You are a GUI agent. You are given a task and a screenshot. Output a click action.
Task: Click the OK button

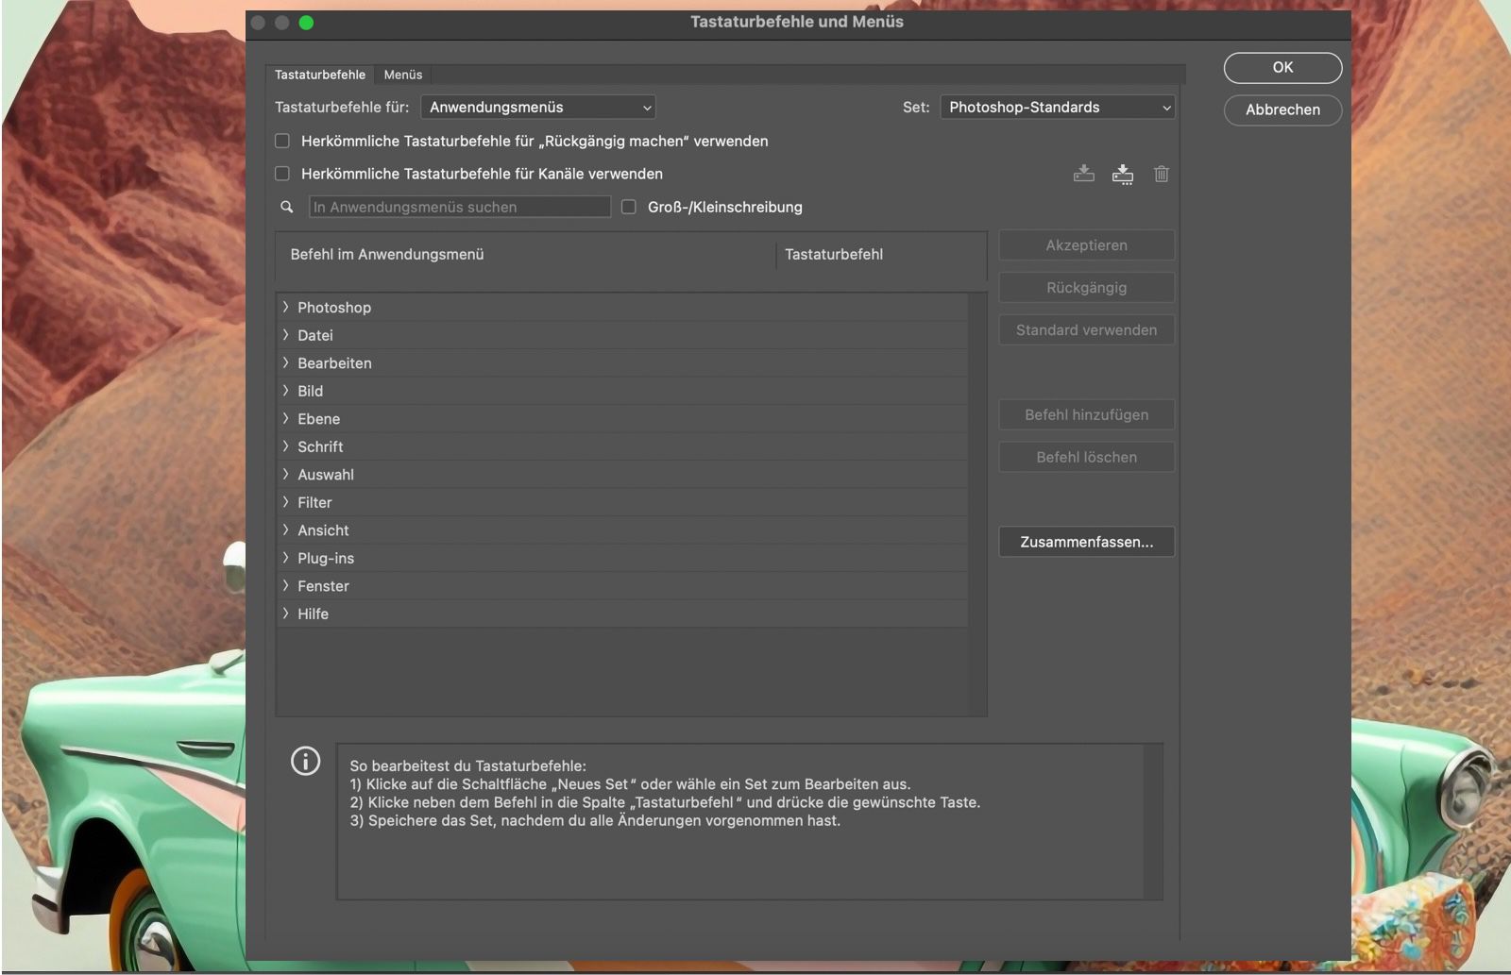1282,67
